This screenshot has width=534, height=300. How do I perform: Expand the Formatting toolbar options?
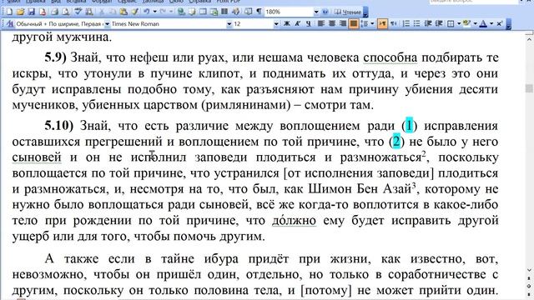(x=508, y=24)
